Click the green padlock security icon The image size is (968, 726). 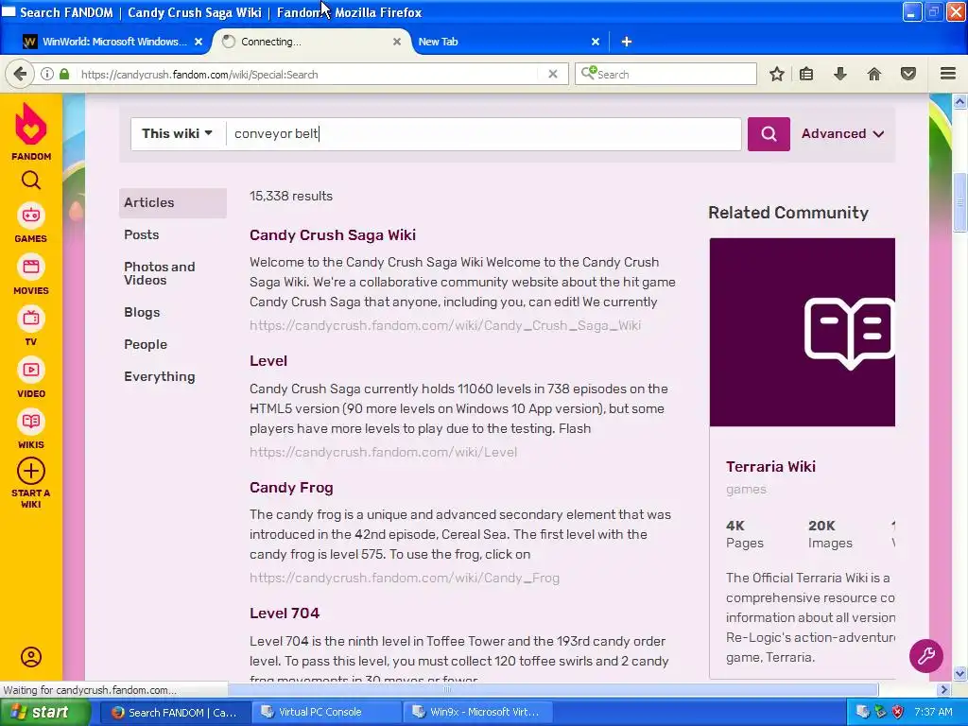(64, 74)
